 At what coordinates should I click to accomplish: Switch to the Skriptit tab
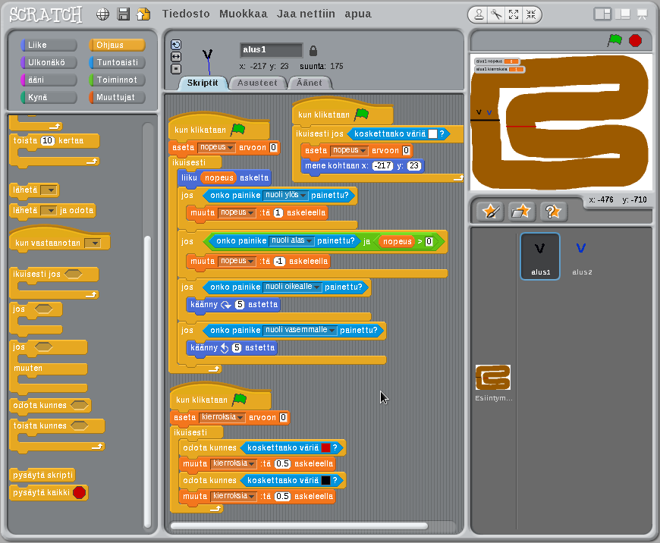tap(203, 83)
